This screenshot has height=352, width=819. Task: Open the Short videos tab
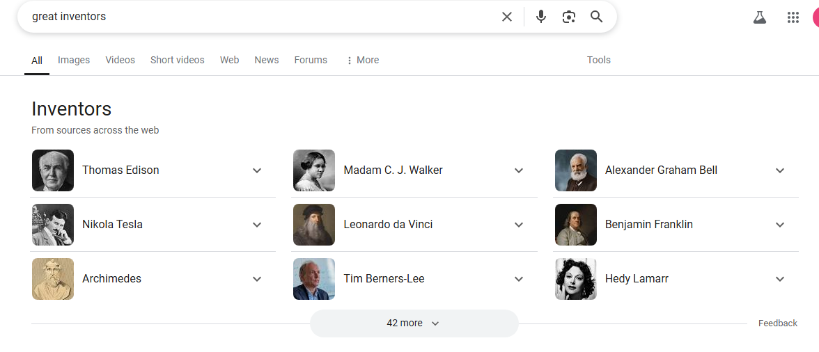(x=177, y=60)
